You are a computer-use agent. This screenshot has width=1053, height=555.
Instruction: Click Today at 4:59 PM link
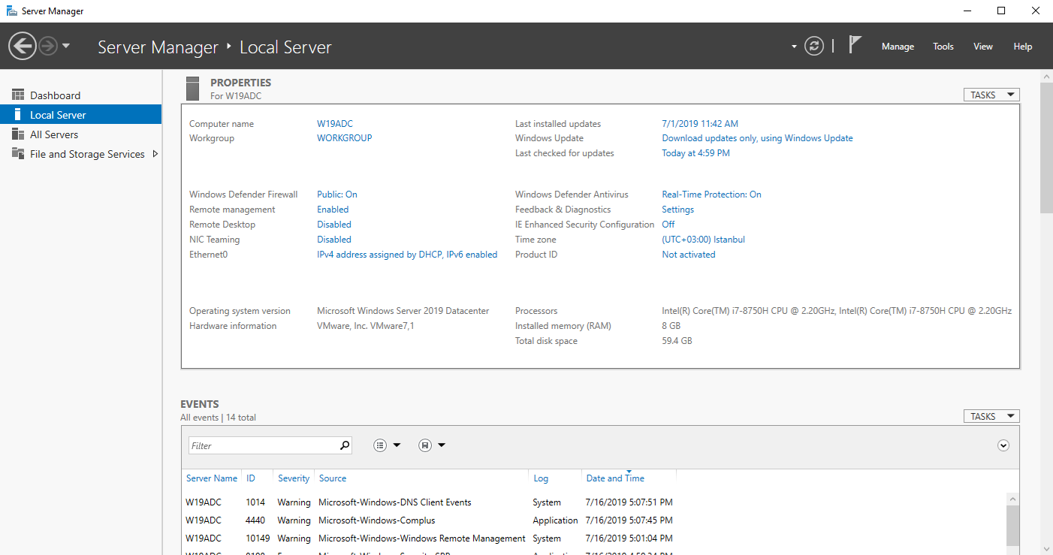pos(695,153)
